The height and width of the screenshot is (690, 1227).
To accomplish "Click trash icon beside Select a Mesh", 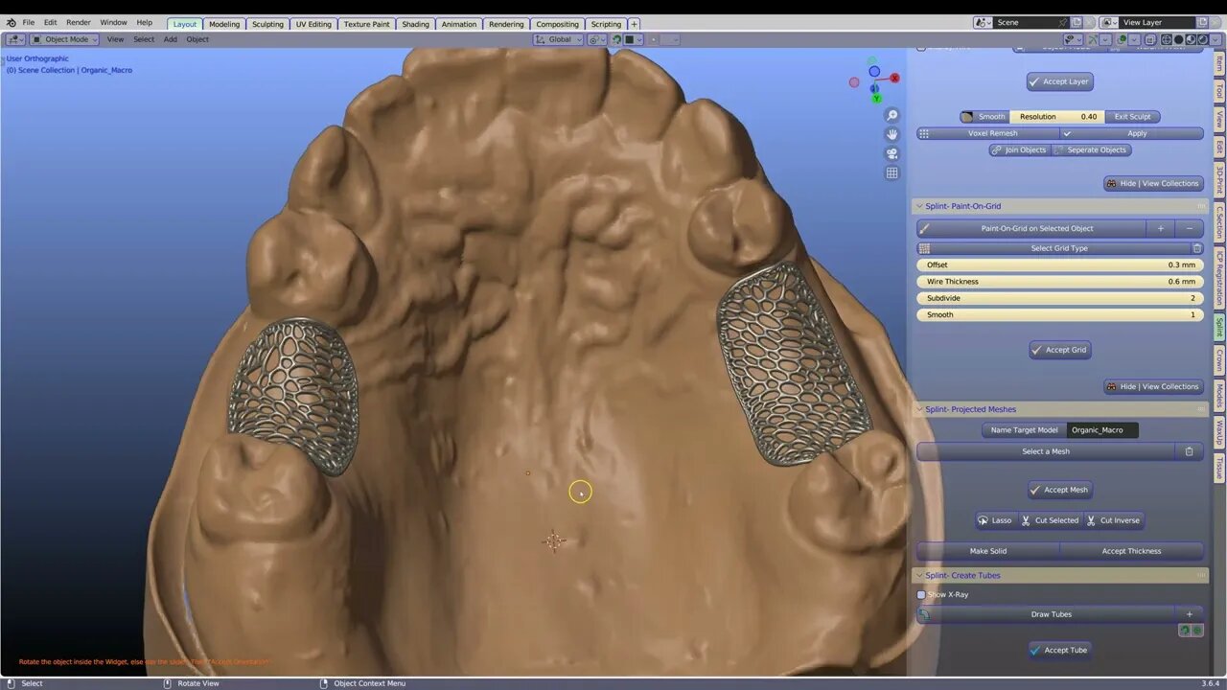I will click(1189, 451).
